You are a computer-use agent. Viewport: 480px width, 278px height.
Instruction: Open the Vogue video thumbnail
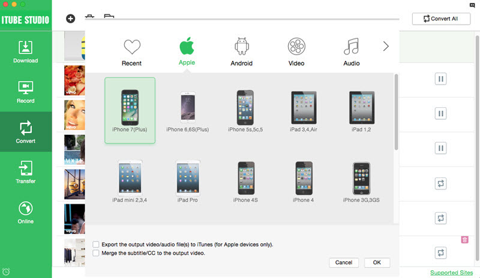tap(74, 150)
